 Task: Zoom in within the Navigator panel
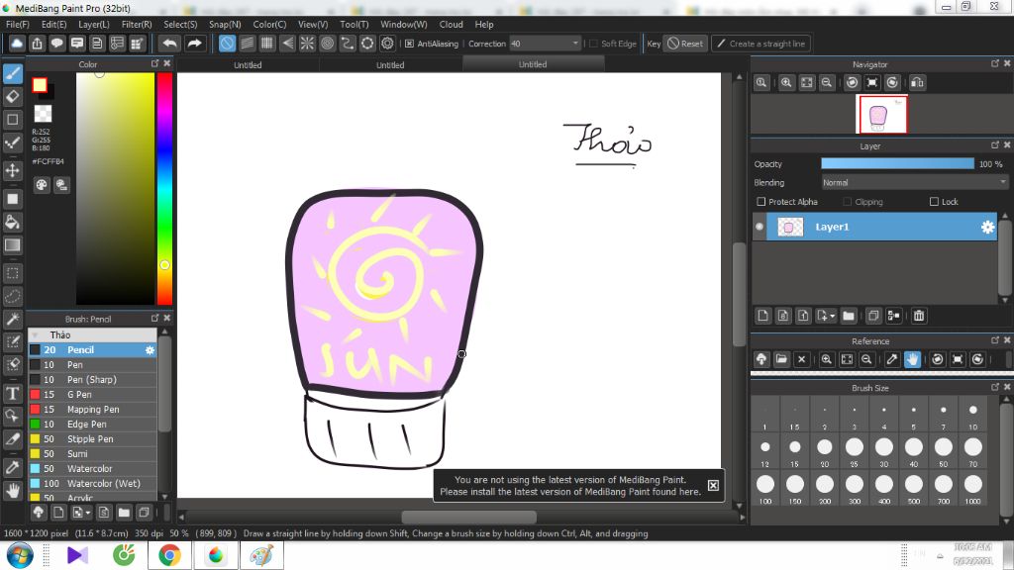[x=786, y=83]
